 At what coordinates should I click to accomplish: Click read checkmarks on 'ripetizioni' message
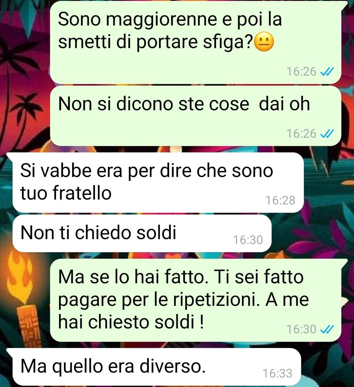(x=327, y=329)
